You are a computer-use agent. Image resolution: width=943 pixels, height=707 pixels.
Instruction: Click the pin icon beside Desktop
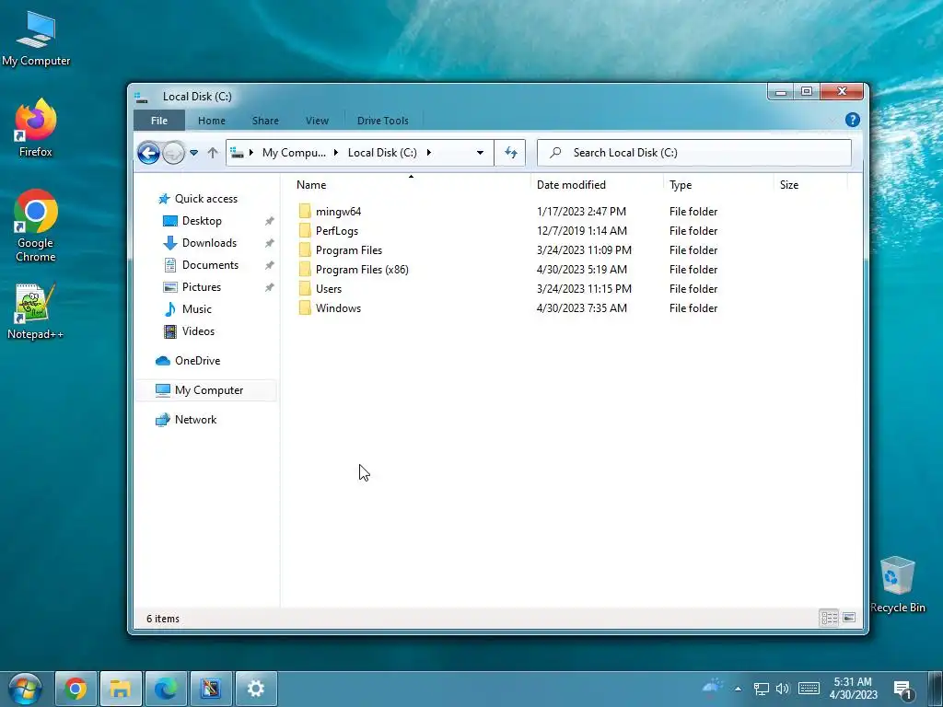pos(270,221)
